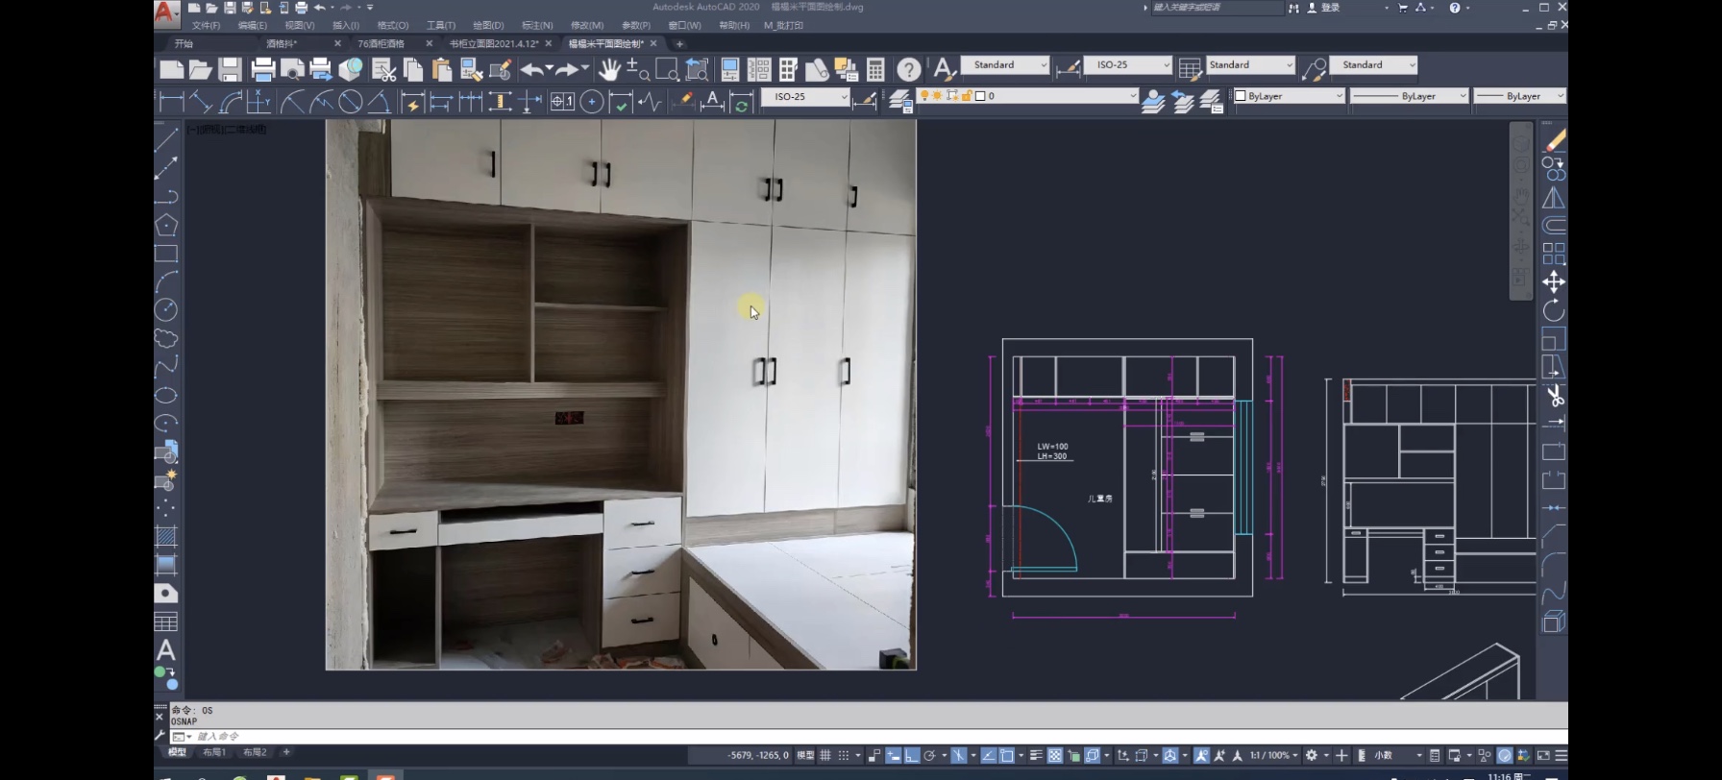1722x780 pixels.
Task: Select the Circle draw tool in left toolbar
Action: (x=166, y=309)
